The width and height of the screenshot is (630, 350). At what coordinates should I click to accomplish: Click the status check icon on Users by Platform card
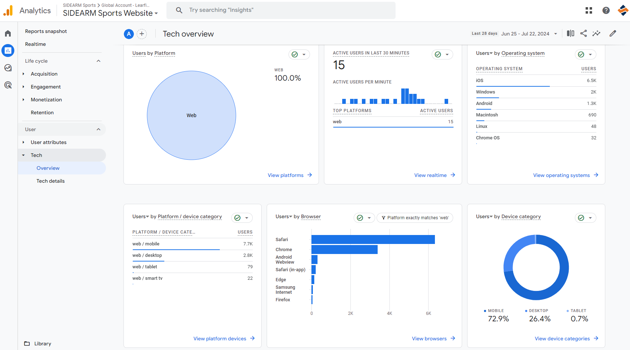click(x=295, y=54)
